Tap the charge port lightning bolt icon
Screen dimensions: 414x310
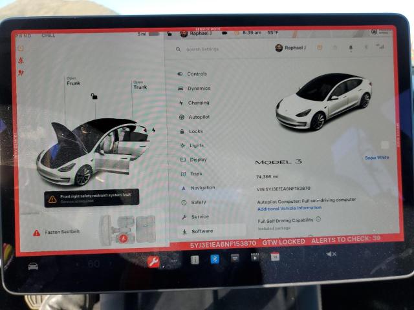(x=154, y=130)
